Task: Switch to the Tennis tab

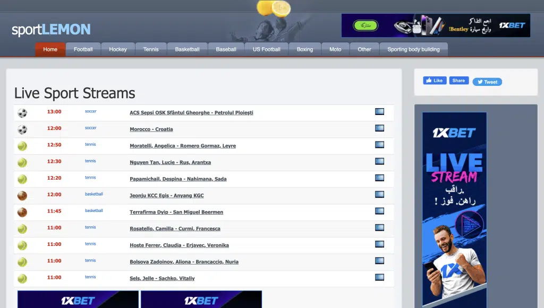Action: coord(151,49)
